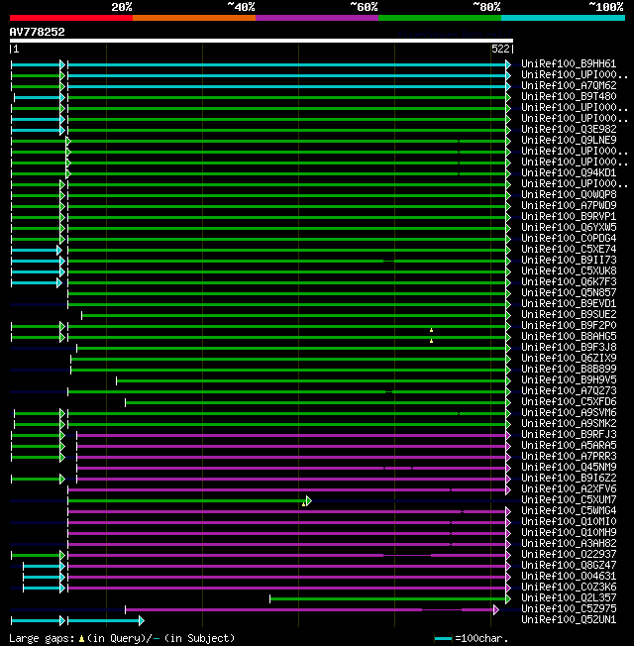Open hit UniRef100_Q94KD1
Screen dimensions: 634x646
click(569, 172)
